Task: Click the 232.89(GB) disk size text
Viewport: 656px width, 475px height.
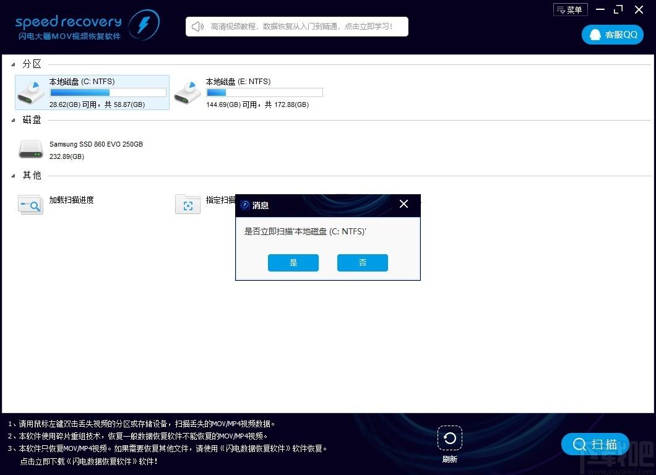Action: (67, 157)
